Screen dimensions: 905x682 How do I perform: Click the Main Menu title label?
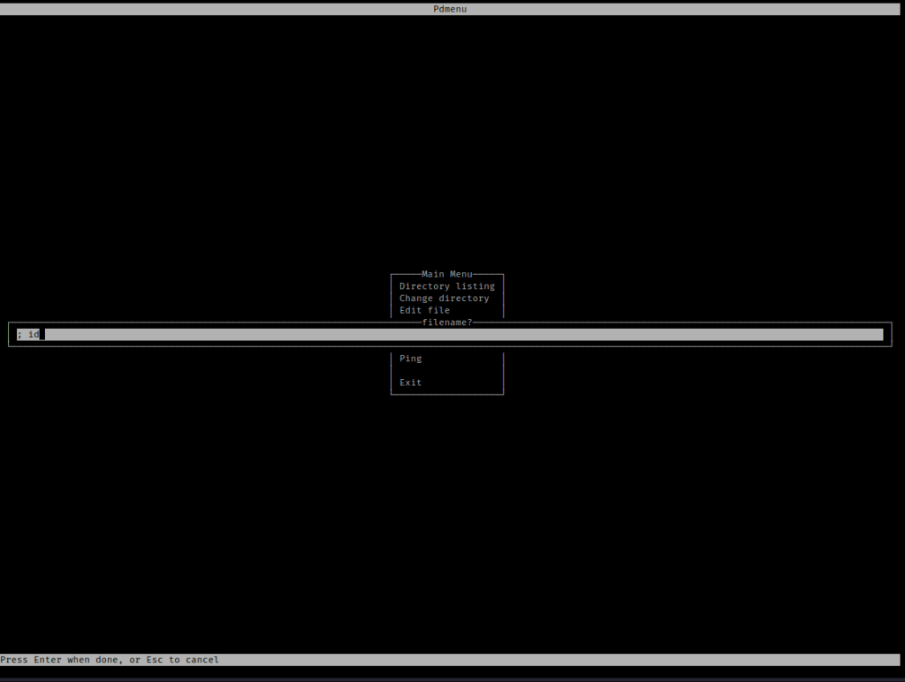click(446, 274)
